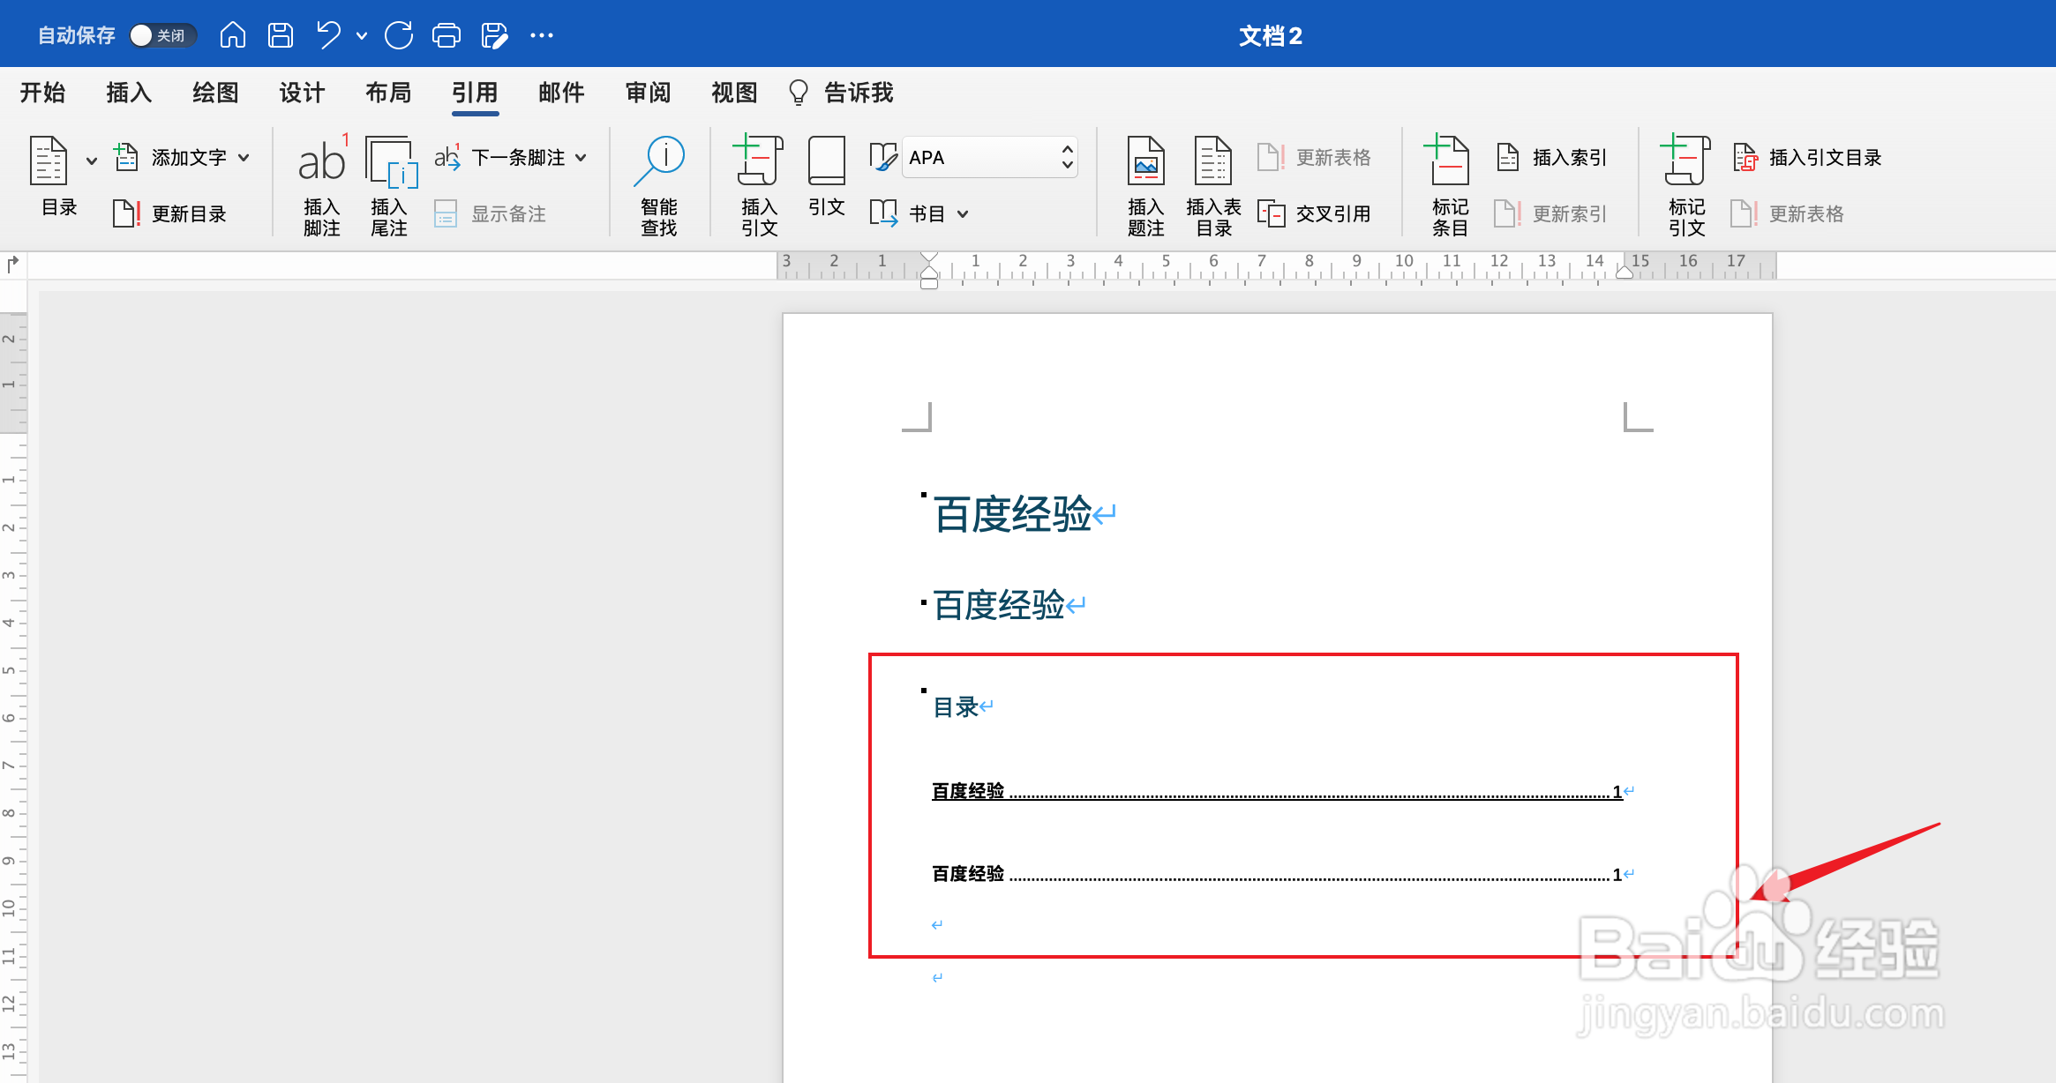This screenshot has height=1083, width=2056.
Task: Click the save-as pencil disk icon
Action: (494, 35)
